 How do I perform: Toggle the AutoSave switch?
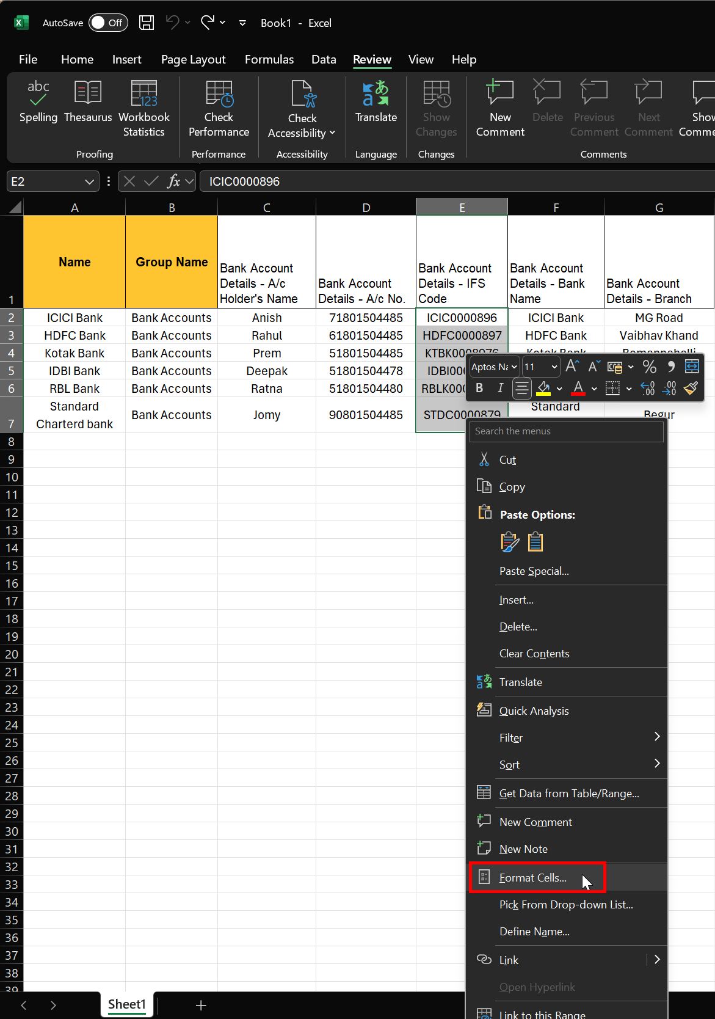click(x=108, y=23)
